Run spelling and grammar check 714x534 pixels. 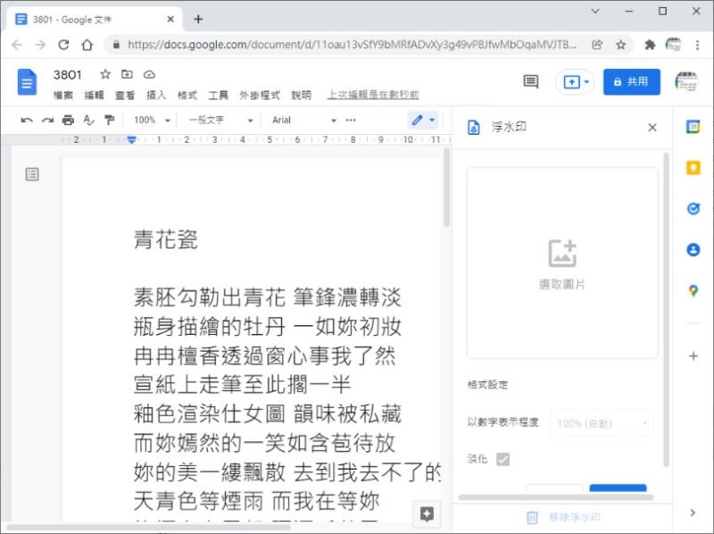tap(88, 121)
